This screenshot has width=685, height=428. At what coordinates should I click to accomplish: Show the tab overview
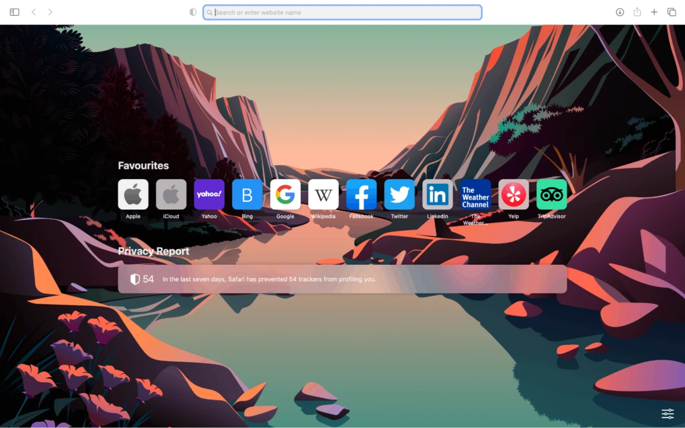point(672,12)
